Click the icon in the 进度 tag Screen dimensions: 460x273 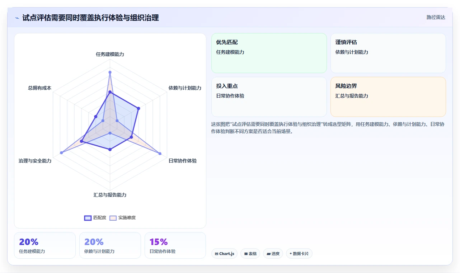268,254
